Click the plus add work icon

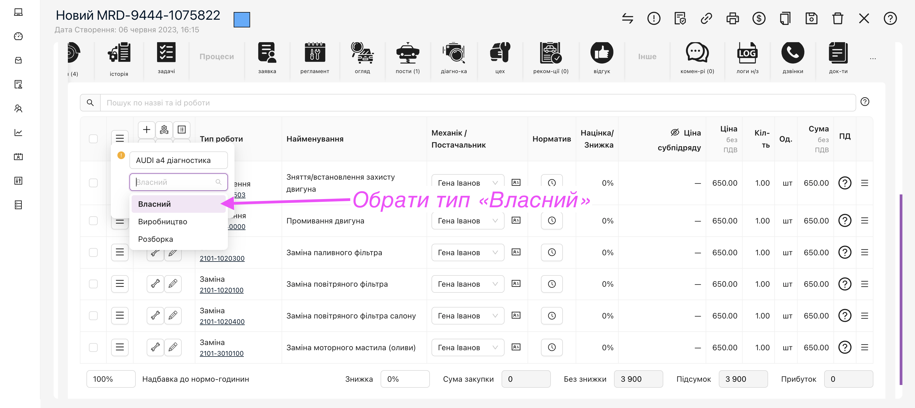tap(146, 130)
